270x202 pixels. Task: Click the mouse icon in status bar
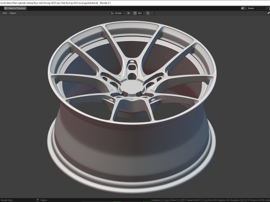tap(37, 200)
